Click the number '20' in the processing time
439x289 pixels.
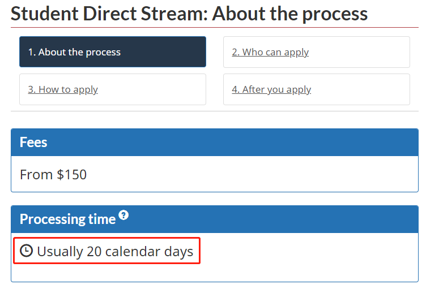(x=94, y=251)
